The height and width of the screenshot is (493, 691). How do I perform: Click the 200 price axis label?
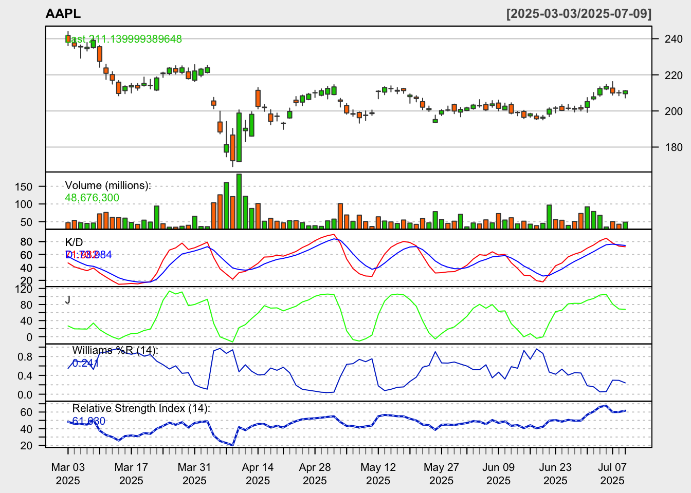[674, 111]
